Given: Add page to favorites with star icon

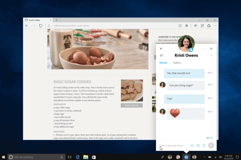Looking at the screenshot, I should pos(186,26).
